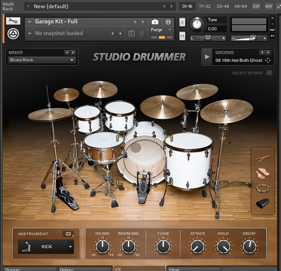
Task: Load the next snapshot arrow
Action: [121, 33]
